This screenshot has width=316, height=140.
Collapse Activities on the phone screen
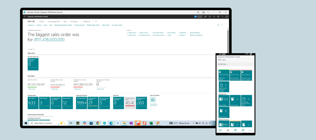coord(223,64)
